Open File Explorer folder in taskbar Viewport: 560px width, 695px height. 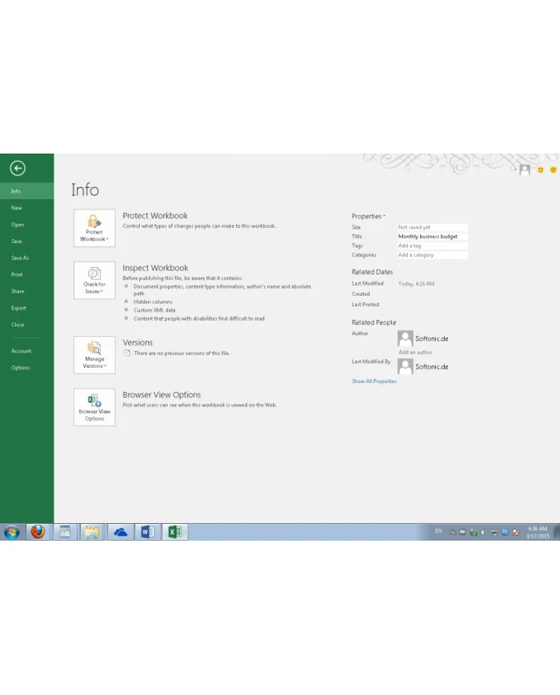click(x=92, y=532)
